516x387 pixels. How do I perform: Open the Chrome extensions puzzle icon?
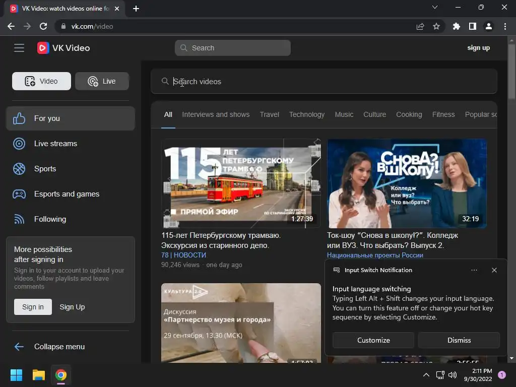tap(456, 26)
